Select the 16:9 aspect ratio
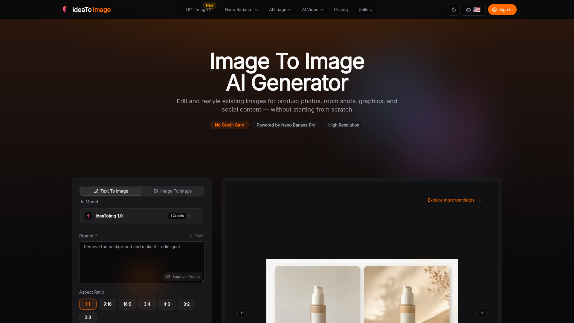This screenshot has height=323, width=574. coord(127,304)
